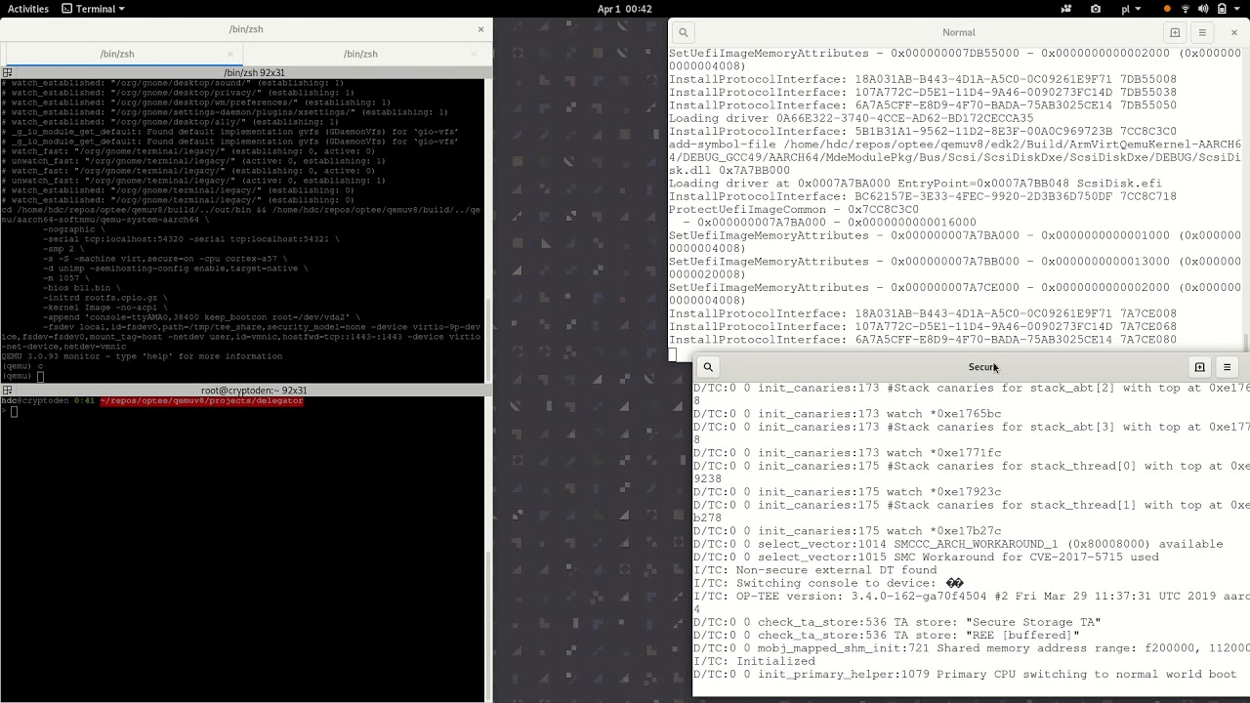Open the Activities overview
Viewport: 1250px width, 703px height.
click(28, 9)
